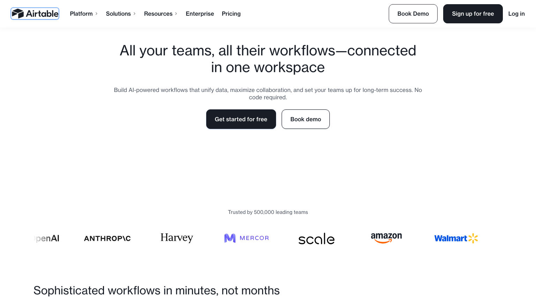Click the Airtable logo
This screenshot has height=301, width=536.
tap(35, 14)
